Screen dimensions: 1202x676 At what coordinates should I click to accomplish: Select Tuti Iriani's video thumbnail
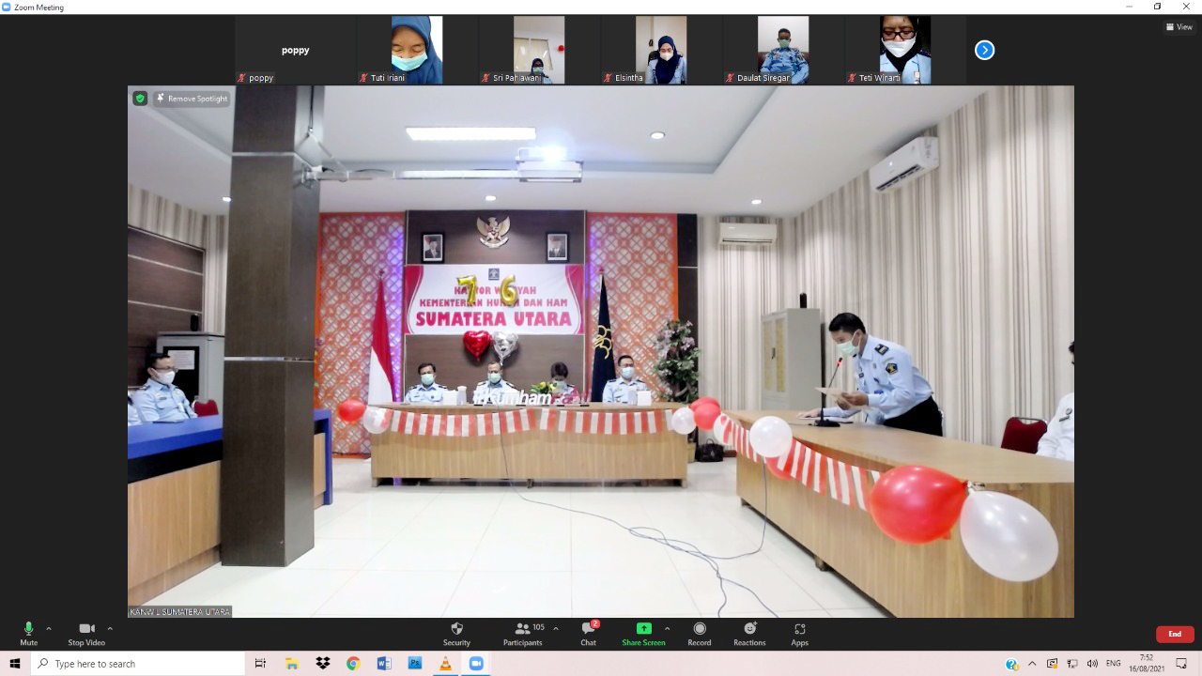[417, 50]
